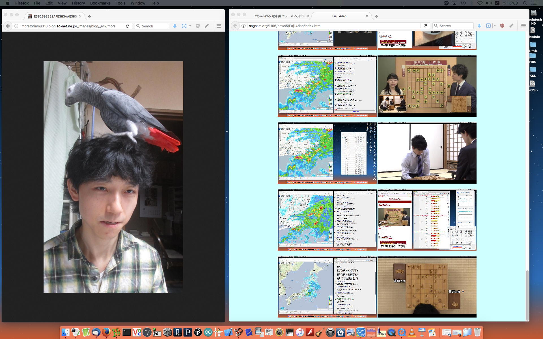The width and height of the screenshot is (543, 339).
Task: Close the Fujii 4dan tab
Action: click(x=367, y=16)
